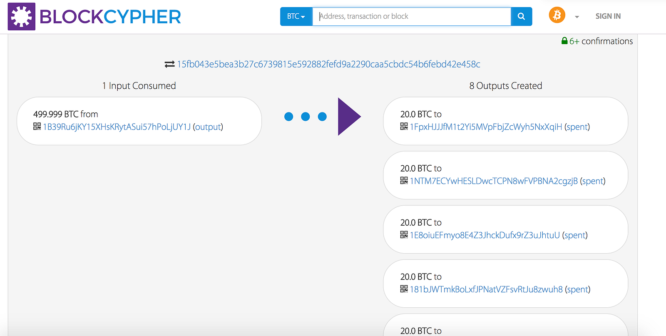Screen dimensions: 666x336
Task: Click the orange Bitcoin coin icon
Action: click(x=557, y=15)
